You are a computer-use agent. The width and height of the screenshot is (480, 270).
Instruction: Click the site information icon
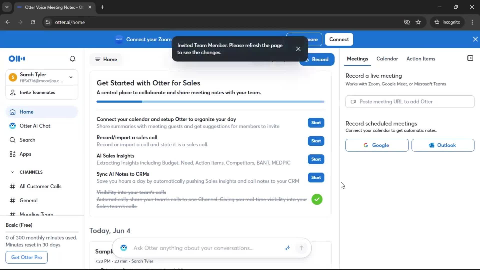click(x=48, y=22)
